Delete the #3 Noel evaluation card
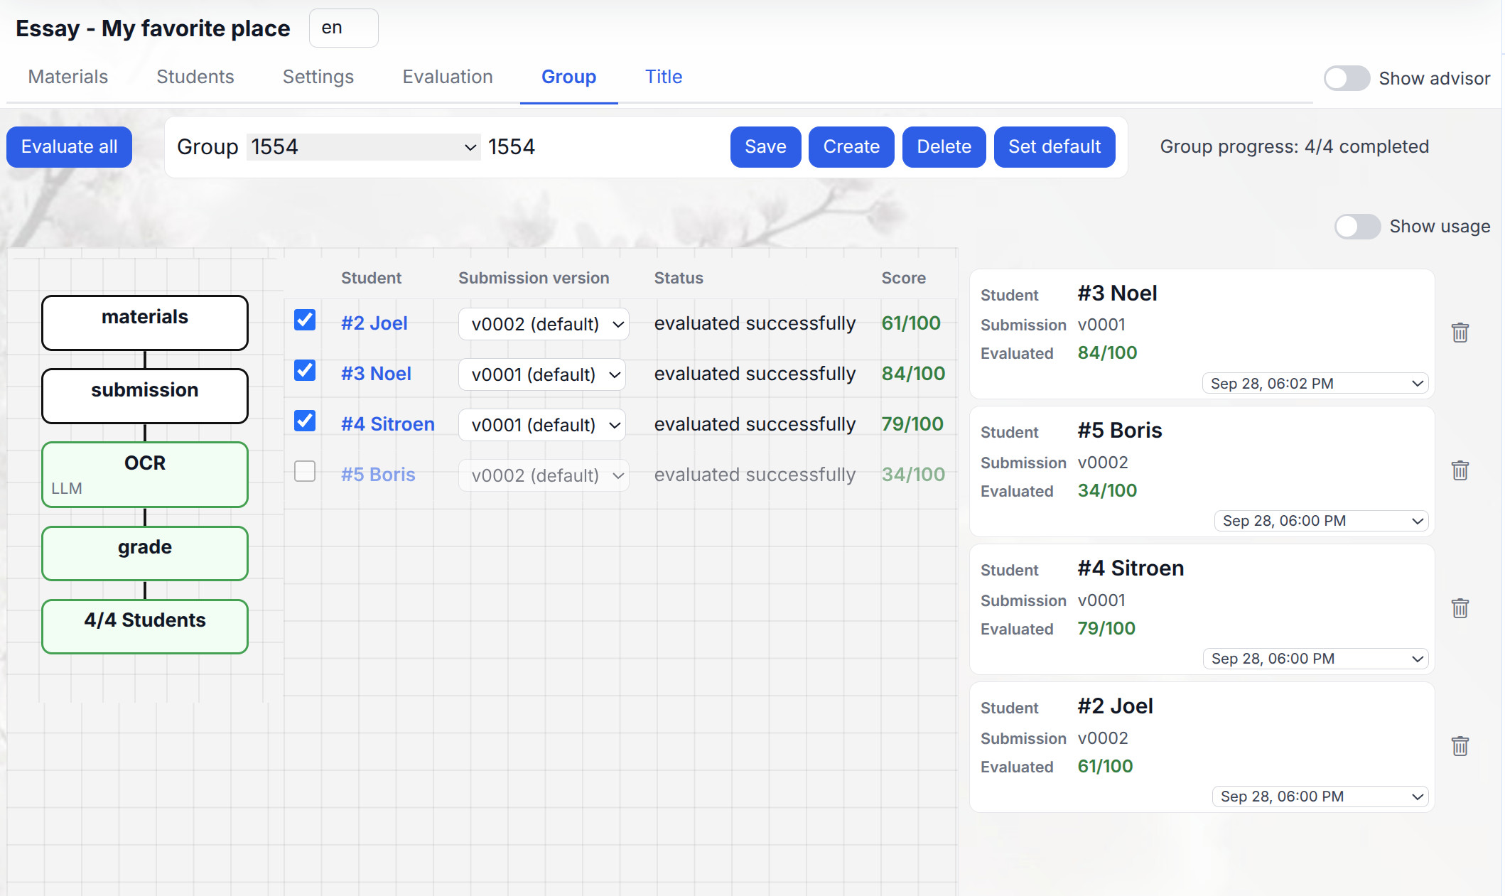 [1460, 333]
